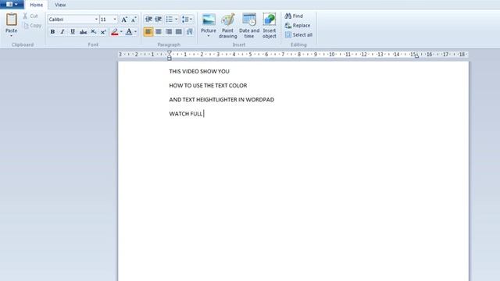Click the Cut command
Screen dimensions: 500x281
[x=30, y=16]
